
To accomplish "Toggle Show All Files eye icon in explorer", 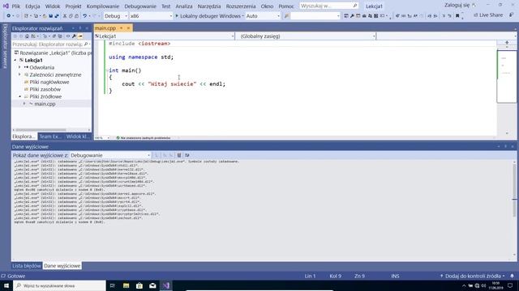I will [x=68, y=36].
